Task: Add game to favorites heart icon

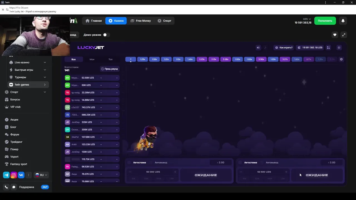Action: click(335, 35)
